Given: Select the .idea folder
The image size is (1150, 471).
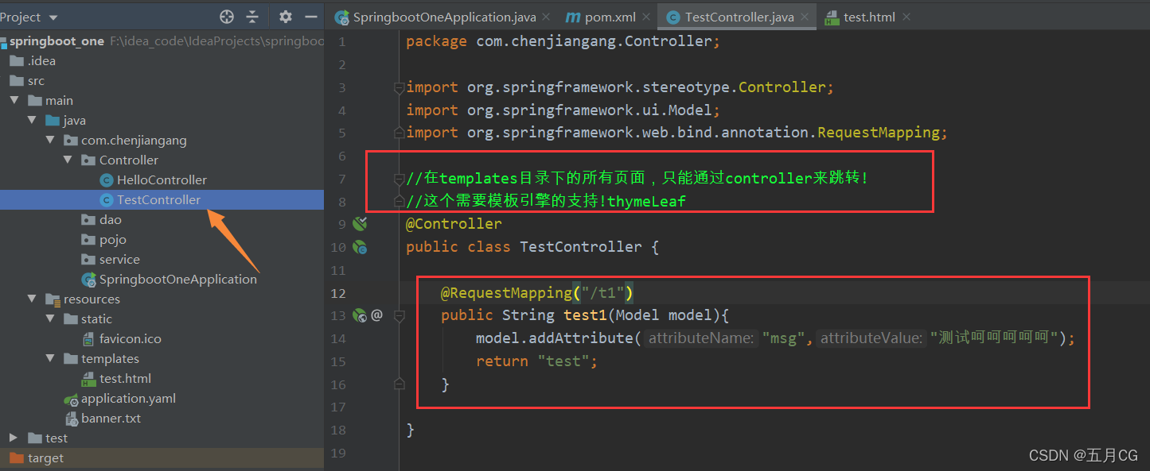Looking at the screenshot, I should [x=162, y=60].
